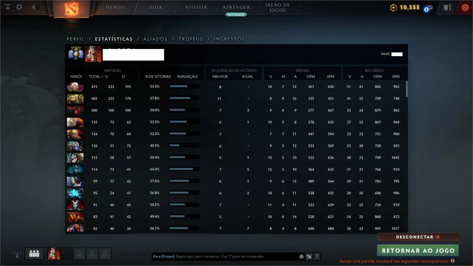The height and width of the screenshot is (266, 473).
Task: Sort by MELHOR streak header
Action: (220, 77)
